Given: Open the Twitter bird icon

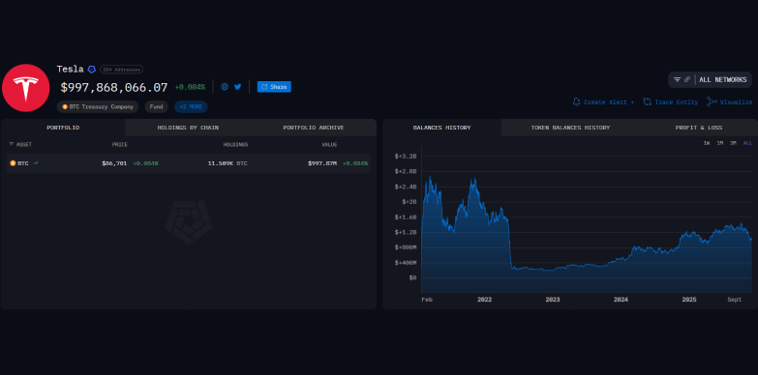Looking at the screenshot, I should 237,87.
